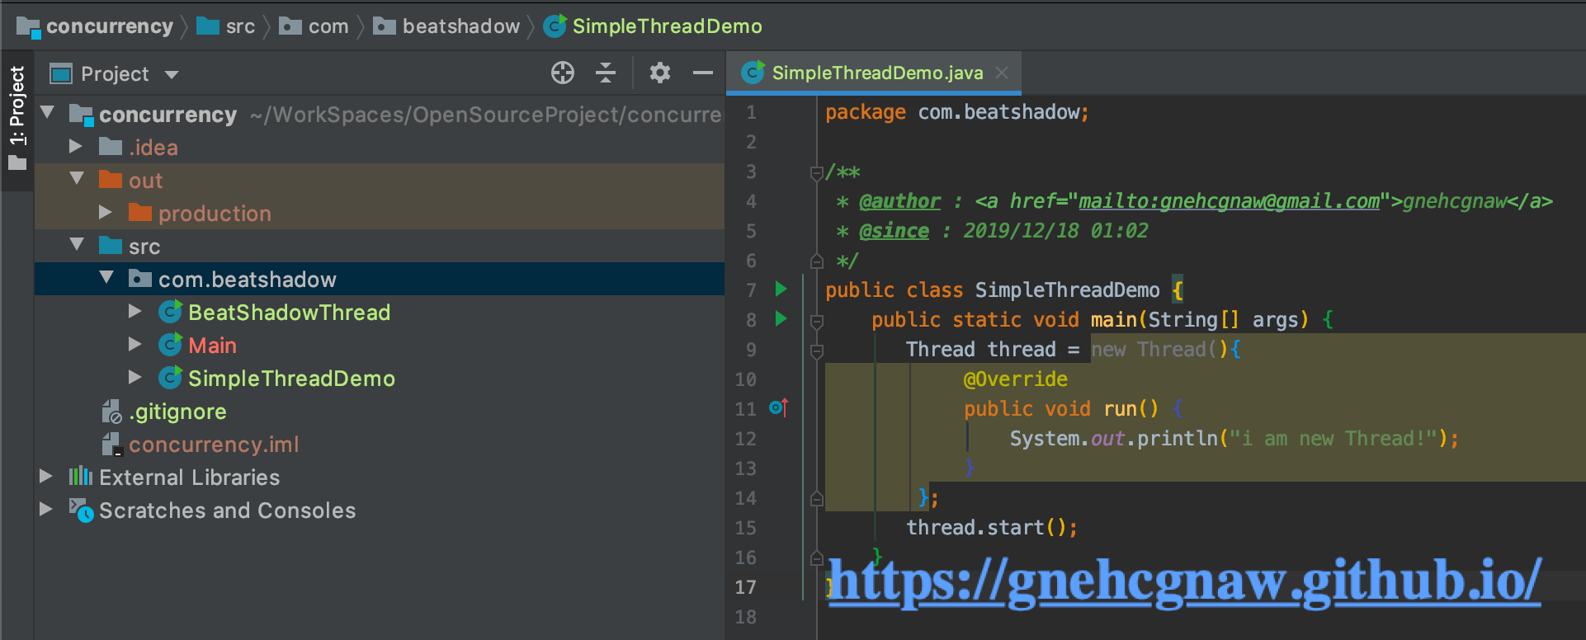Expand the External Libraries node
Viewport: 1586px width, 640px height.
[46, 477]
